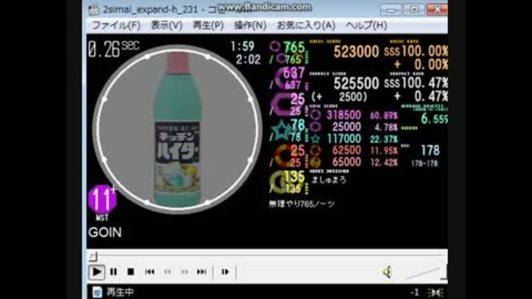
Task: Skip to next track icon
Action: pos(202,272)
